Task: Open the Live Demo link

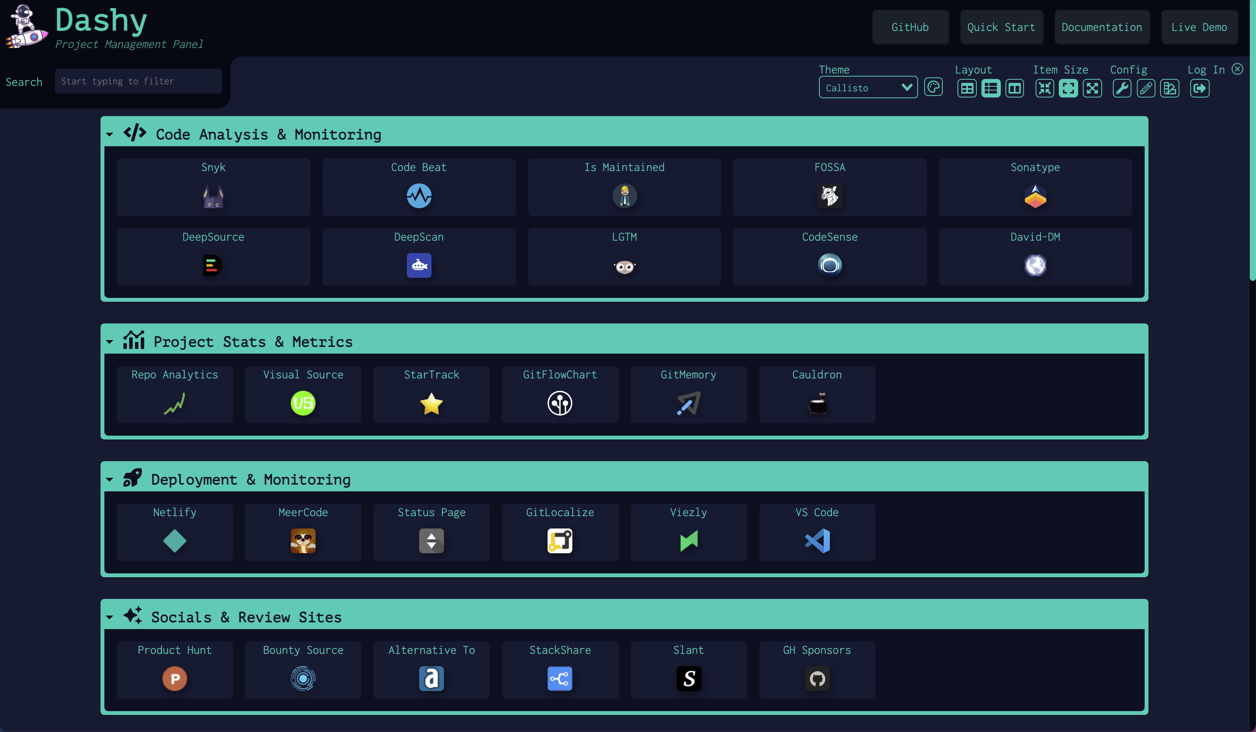Action: [1199, 27]
